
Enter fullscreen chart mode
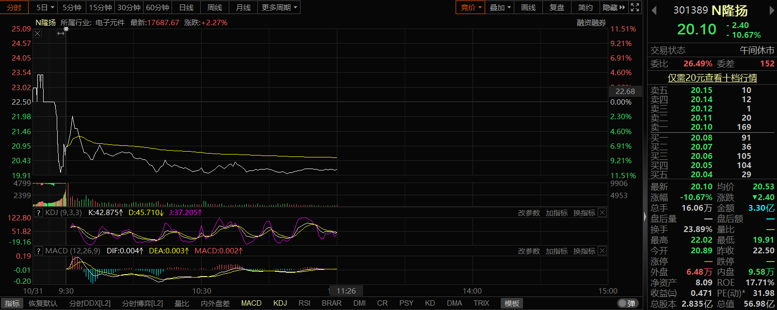[635, 7]
